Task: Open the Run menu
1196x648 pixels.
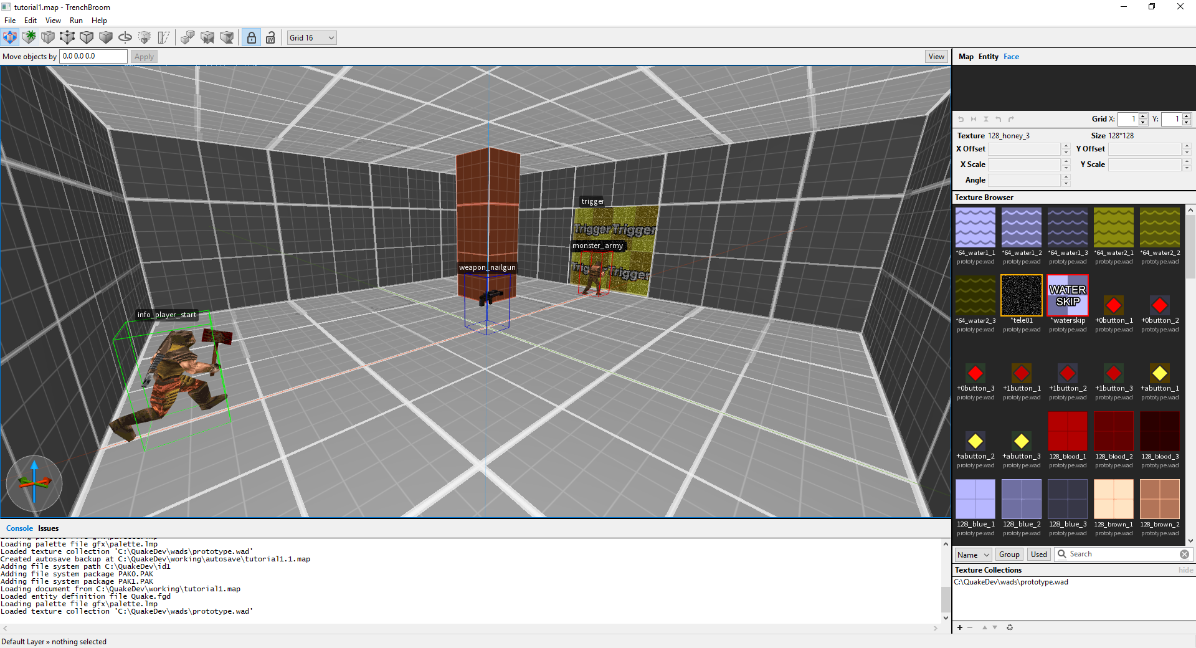Action: click(x=76, y=21)
